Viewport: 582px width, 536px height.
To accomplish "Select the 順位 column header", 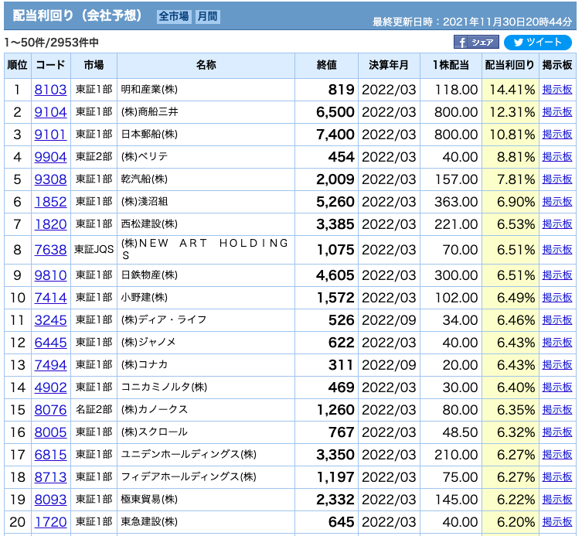I will coord(18,66).
